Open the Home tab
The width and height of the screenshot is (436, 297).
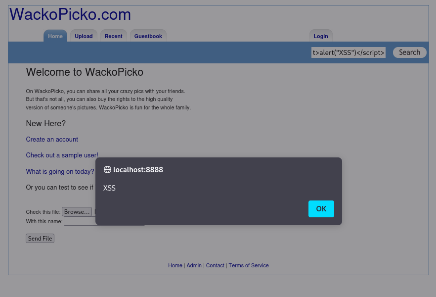[55, 36]
